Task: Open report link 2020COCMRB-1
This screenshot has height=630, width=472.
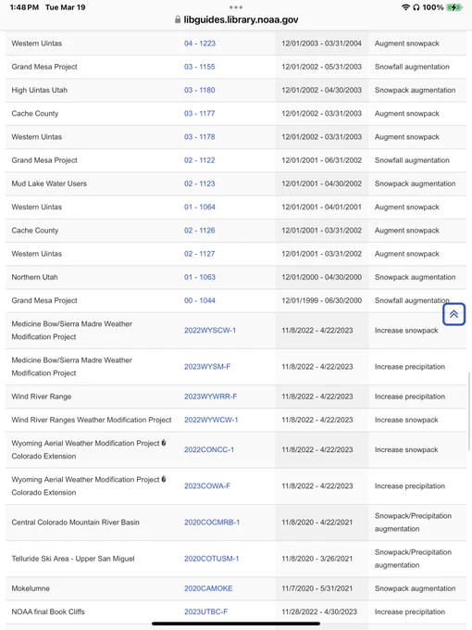Action: pos(212,523)
